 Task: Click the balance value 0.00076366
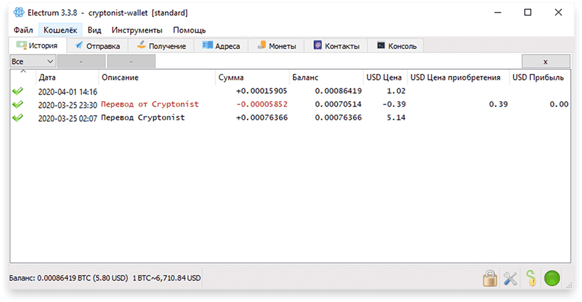(x=338, y=117)
